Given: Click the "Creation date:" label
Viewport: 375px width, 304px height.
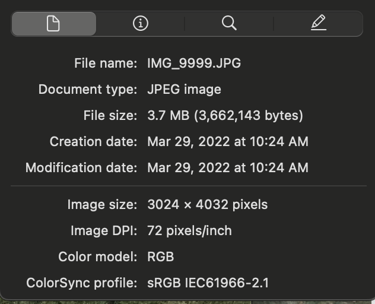Looking at the screenshot, I should click(x=94, y=142).
